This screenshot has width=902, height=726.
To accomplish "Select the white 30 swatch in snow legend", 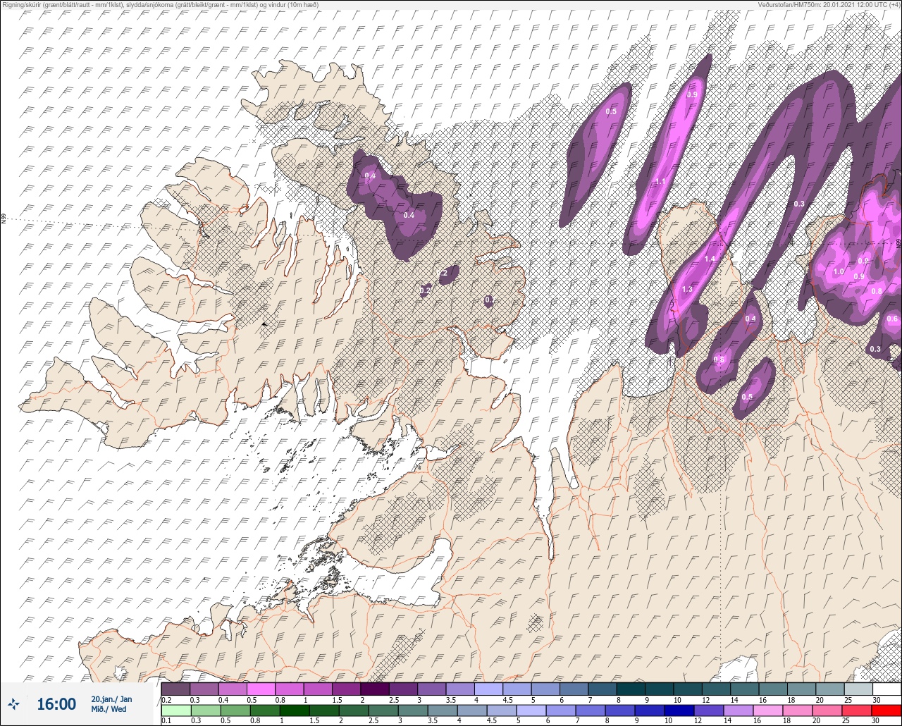I will click(x=886, y=689).
